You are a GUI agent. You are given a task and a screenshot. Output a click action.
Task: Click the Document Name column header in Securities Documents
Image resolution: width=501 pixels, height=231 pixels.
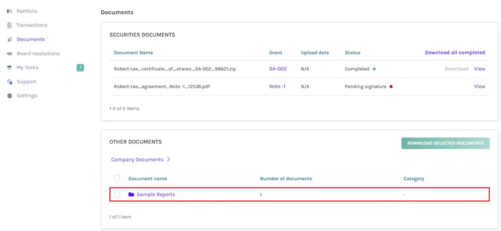(x=133, y=52)
